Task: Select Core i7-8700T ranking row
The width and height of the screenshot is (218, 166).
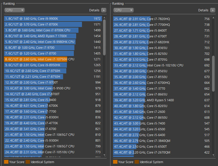Action: pyautogui.click(x=53, y=94)
